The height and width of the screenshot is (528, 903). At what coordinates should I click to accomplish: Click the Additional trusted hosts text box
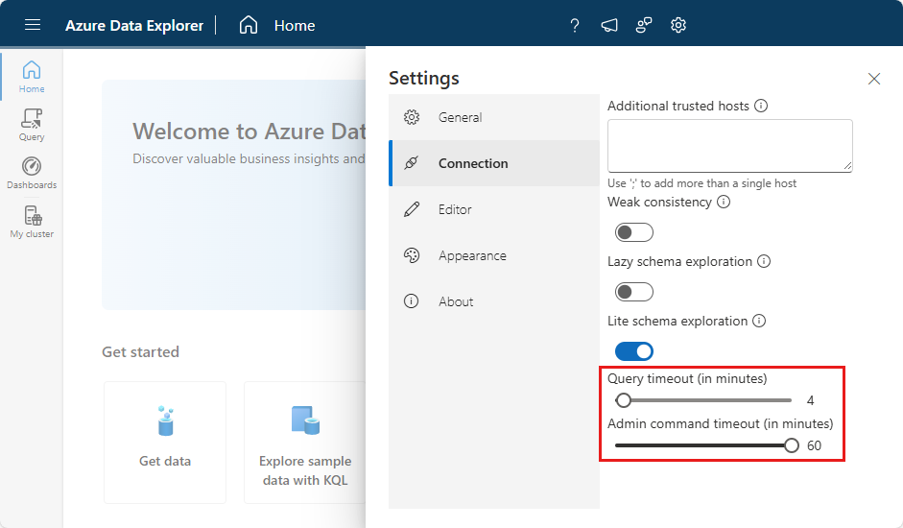pyautogui.click(x=729, y=146)
